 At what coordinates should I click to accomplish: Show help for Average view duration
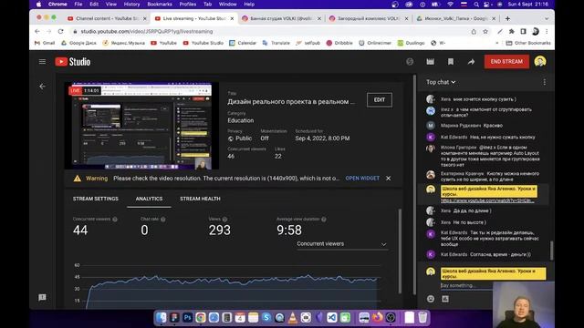coord(324,220)
